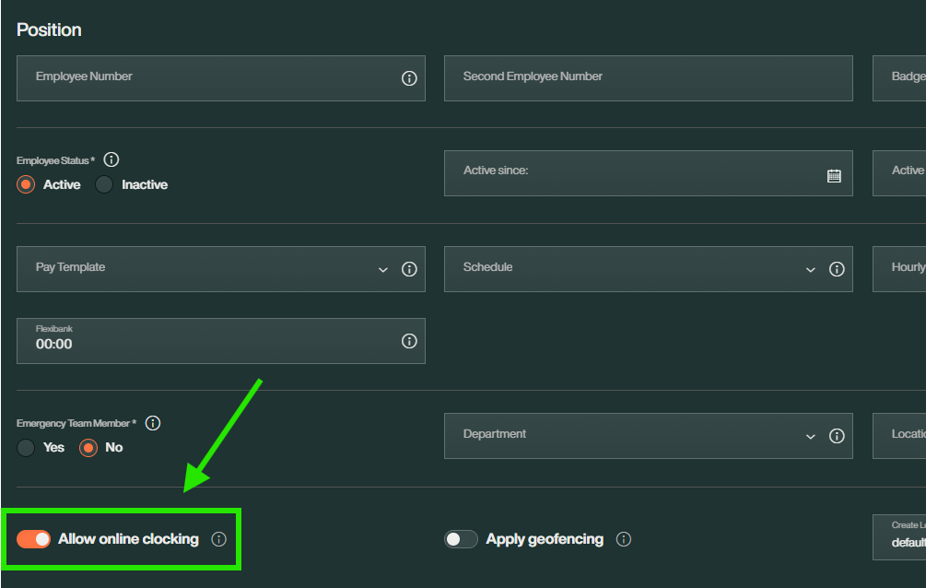The width and height of the screenshot is (926, 588).
Task: Click Hourly field at right edge
Action: click(x=899, y=269)
